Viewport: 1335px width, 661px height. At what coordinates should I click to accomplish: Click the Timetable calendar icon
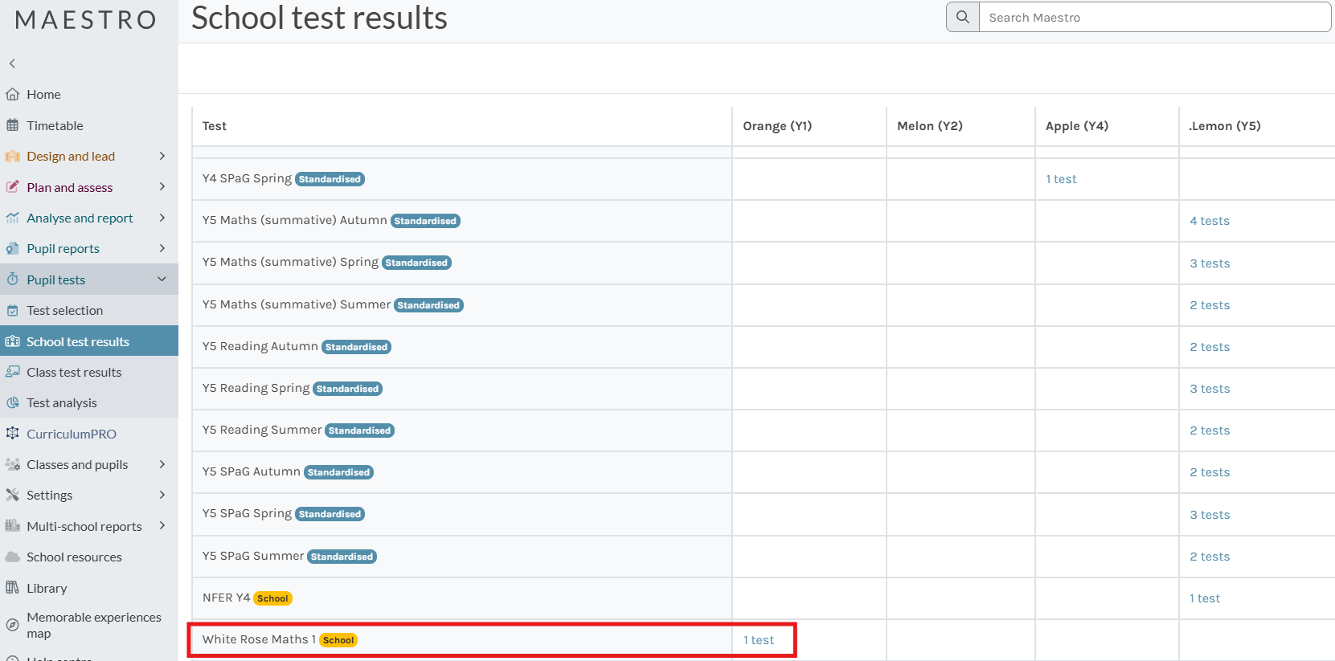point(13,125)
